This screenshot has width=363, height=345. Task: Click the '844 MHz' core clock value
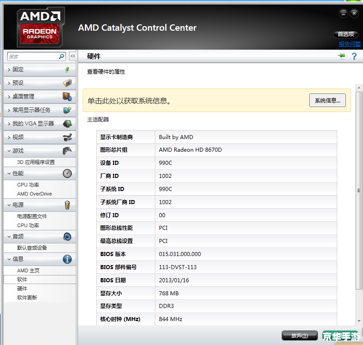170,319
